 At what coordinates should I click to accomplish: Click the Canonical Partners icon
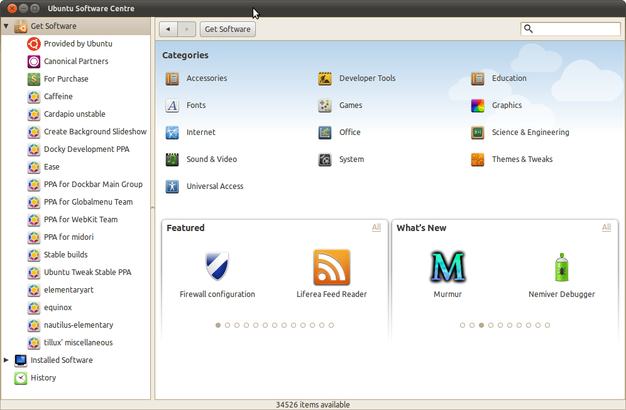point(34,62)
